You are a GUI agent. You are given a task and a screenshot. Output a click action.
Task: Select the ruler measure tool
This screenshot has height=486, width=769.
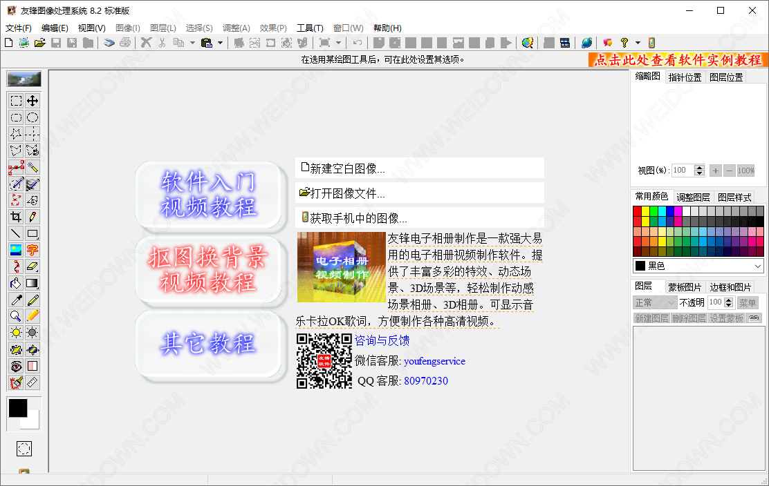click(33, 382)
